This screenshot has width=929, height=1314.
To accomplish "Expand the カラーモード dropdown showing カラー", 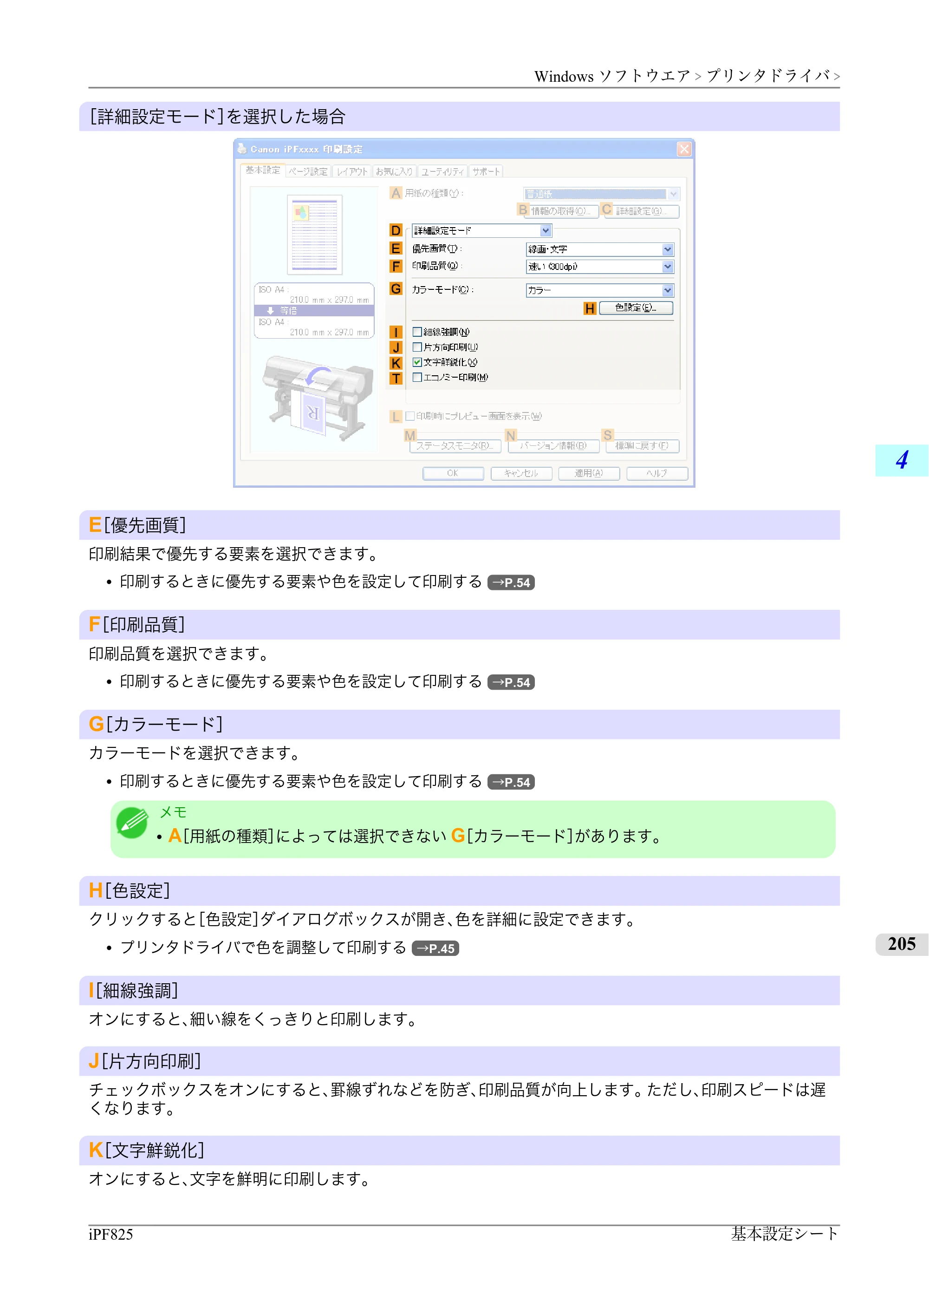I will (599, 291).
